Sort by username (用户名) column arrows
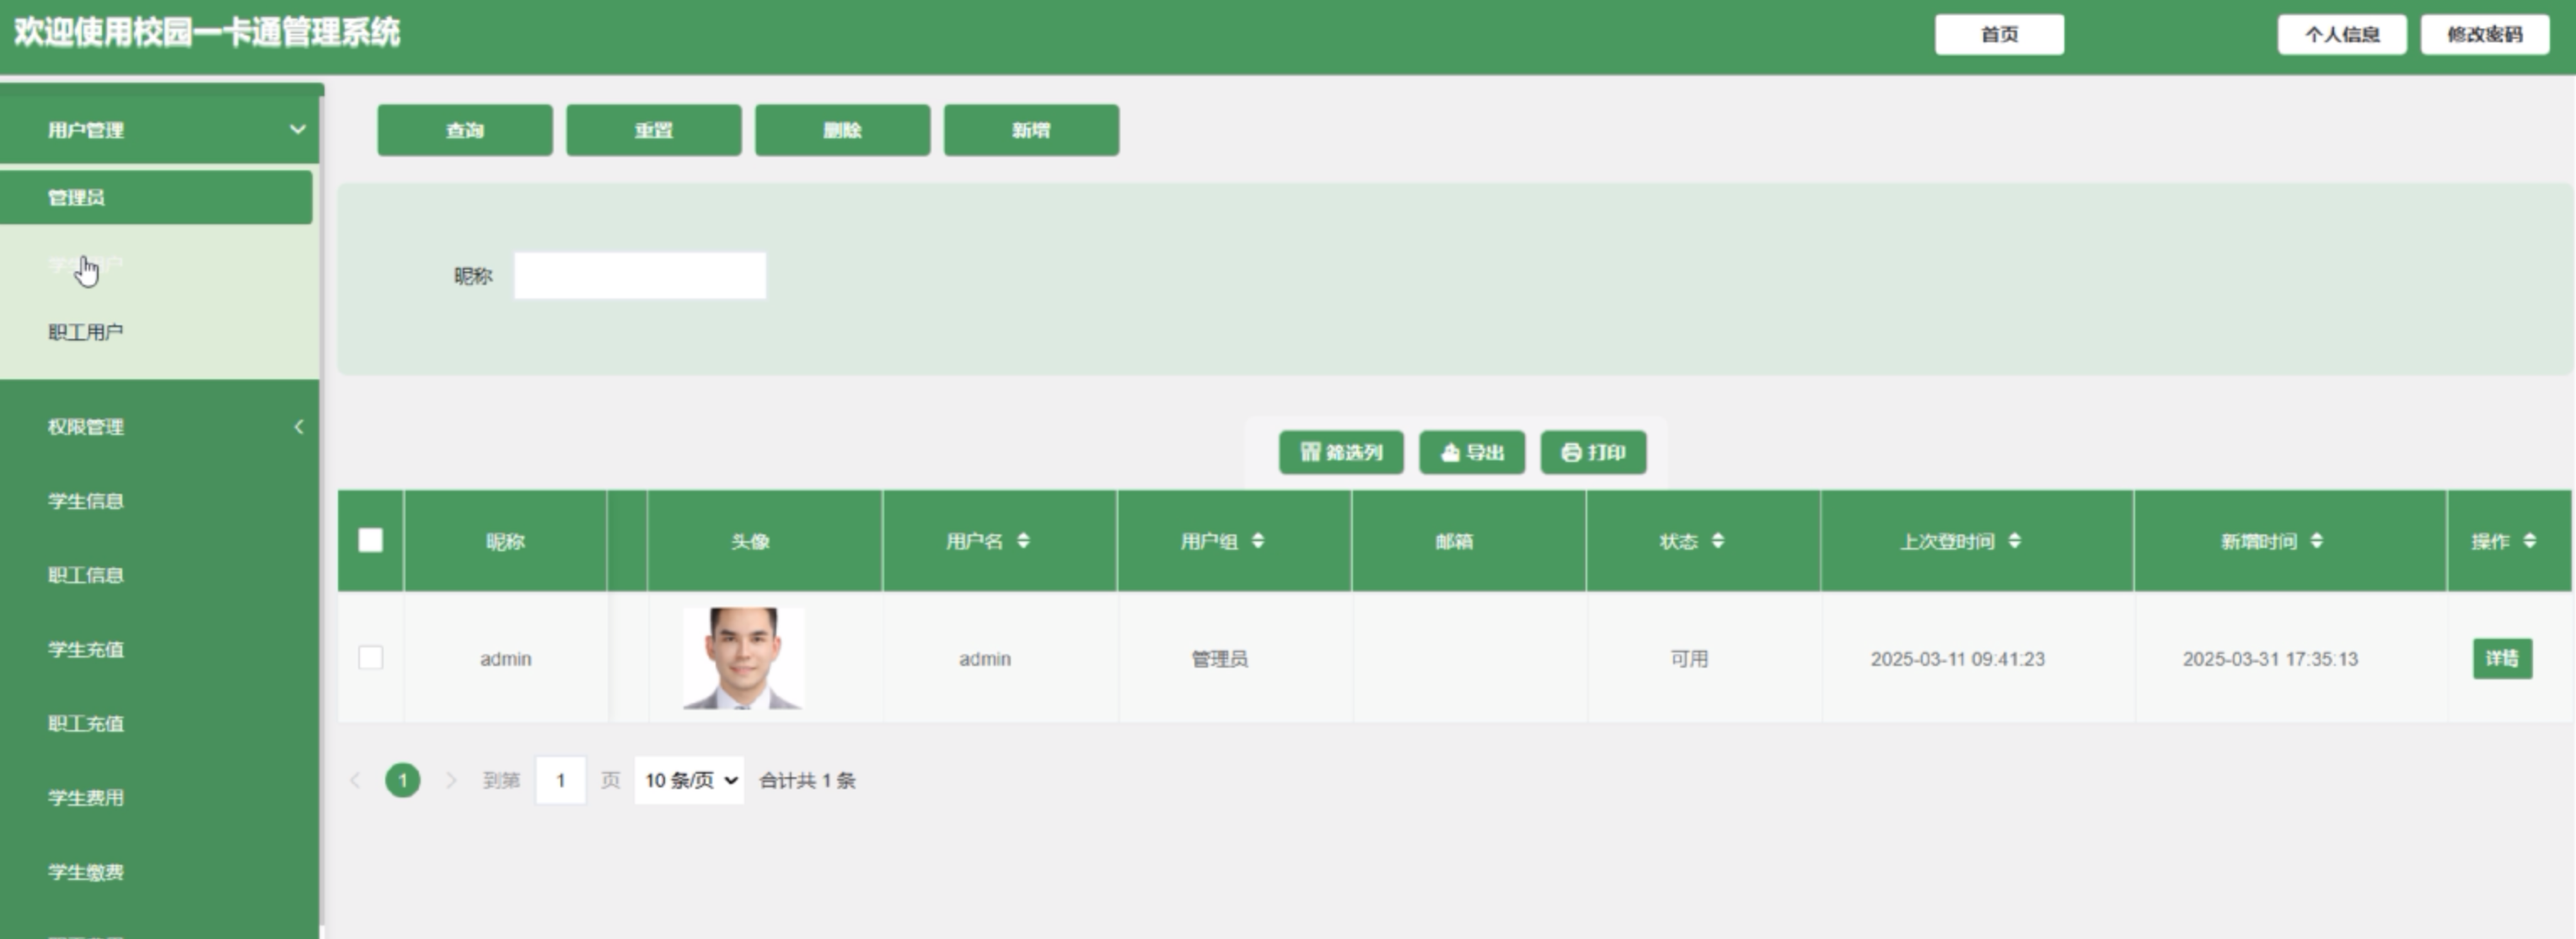2576x939 pixels. pos(1023,541)
